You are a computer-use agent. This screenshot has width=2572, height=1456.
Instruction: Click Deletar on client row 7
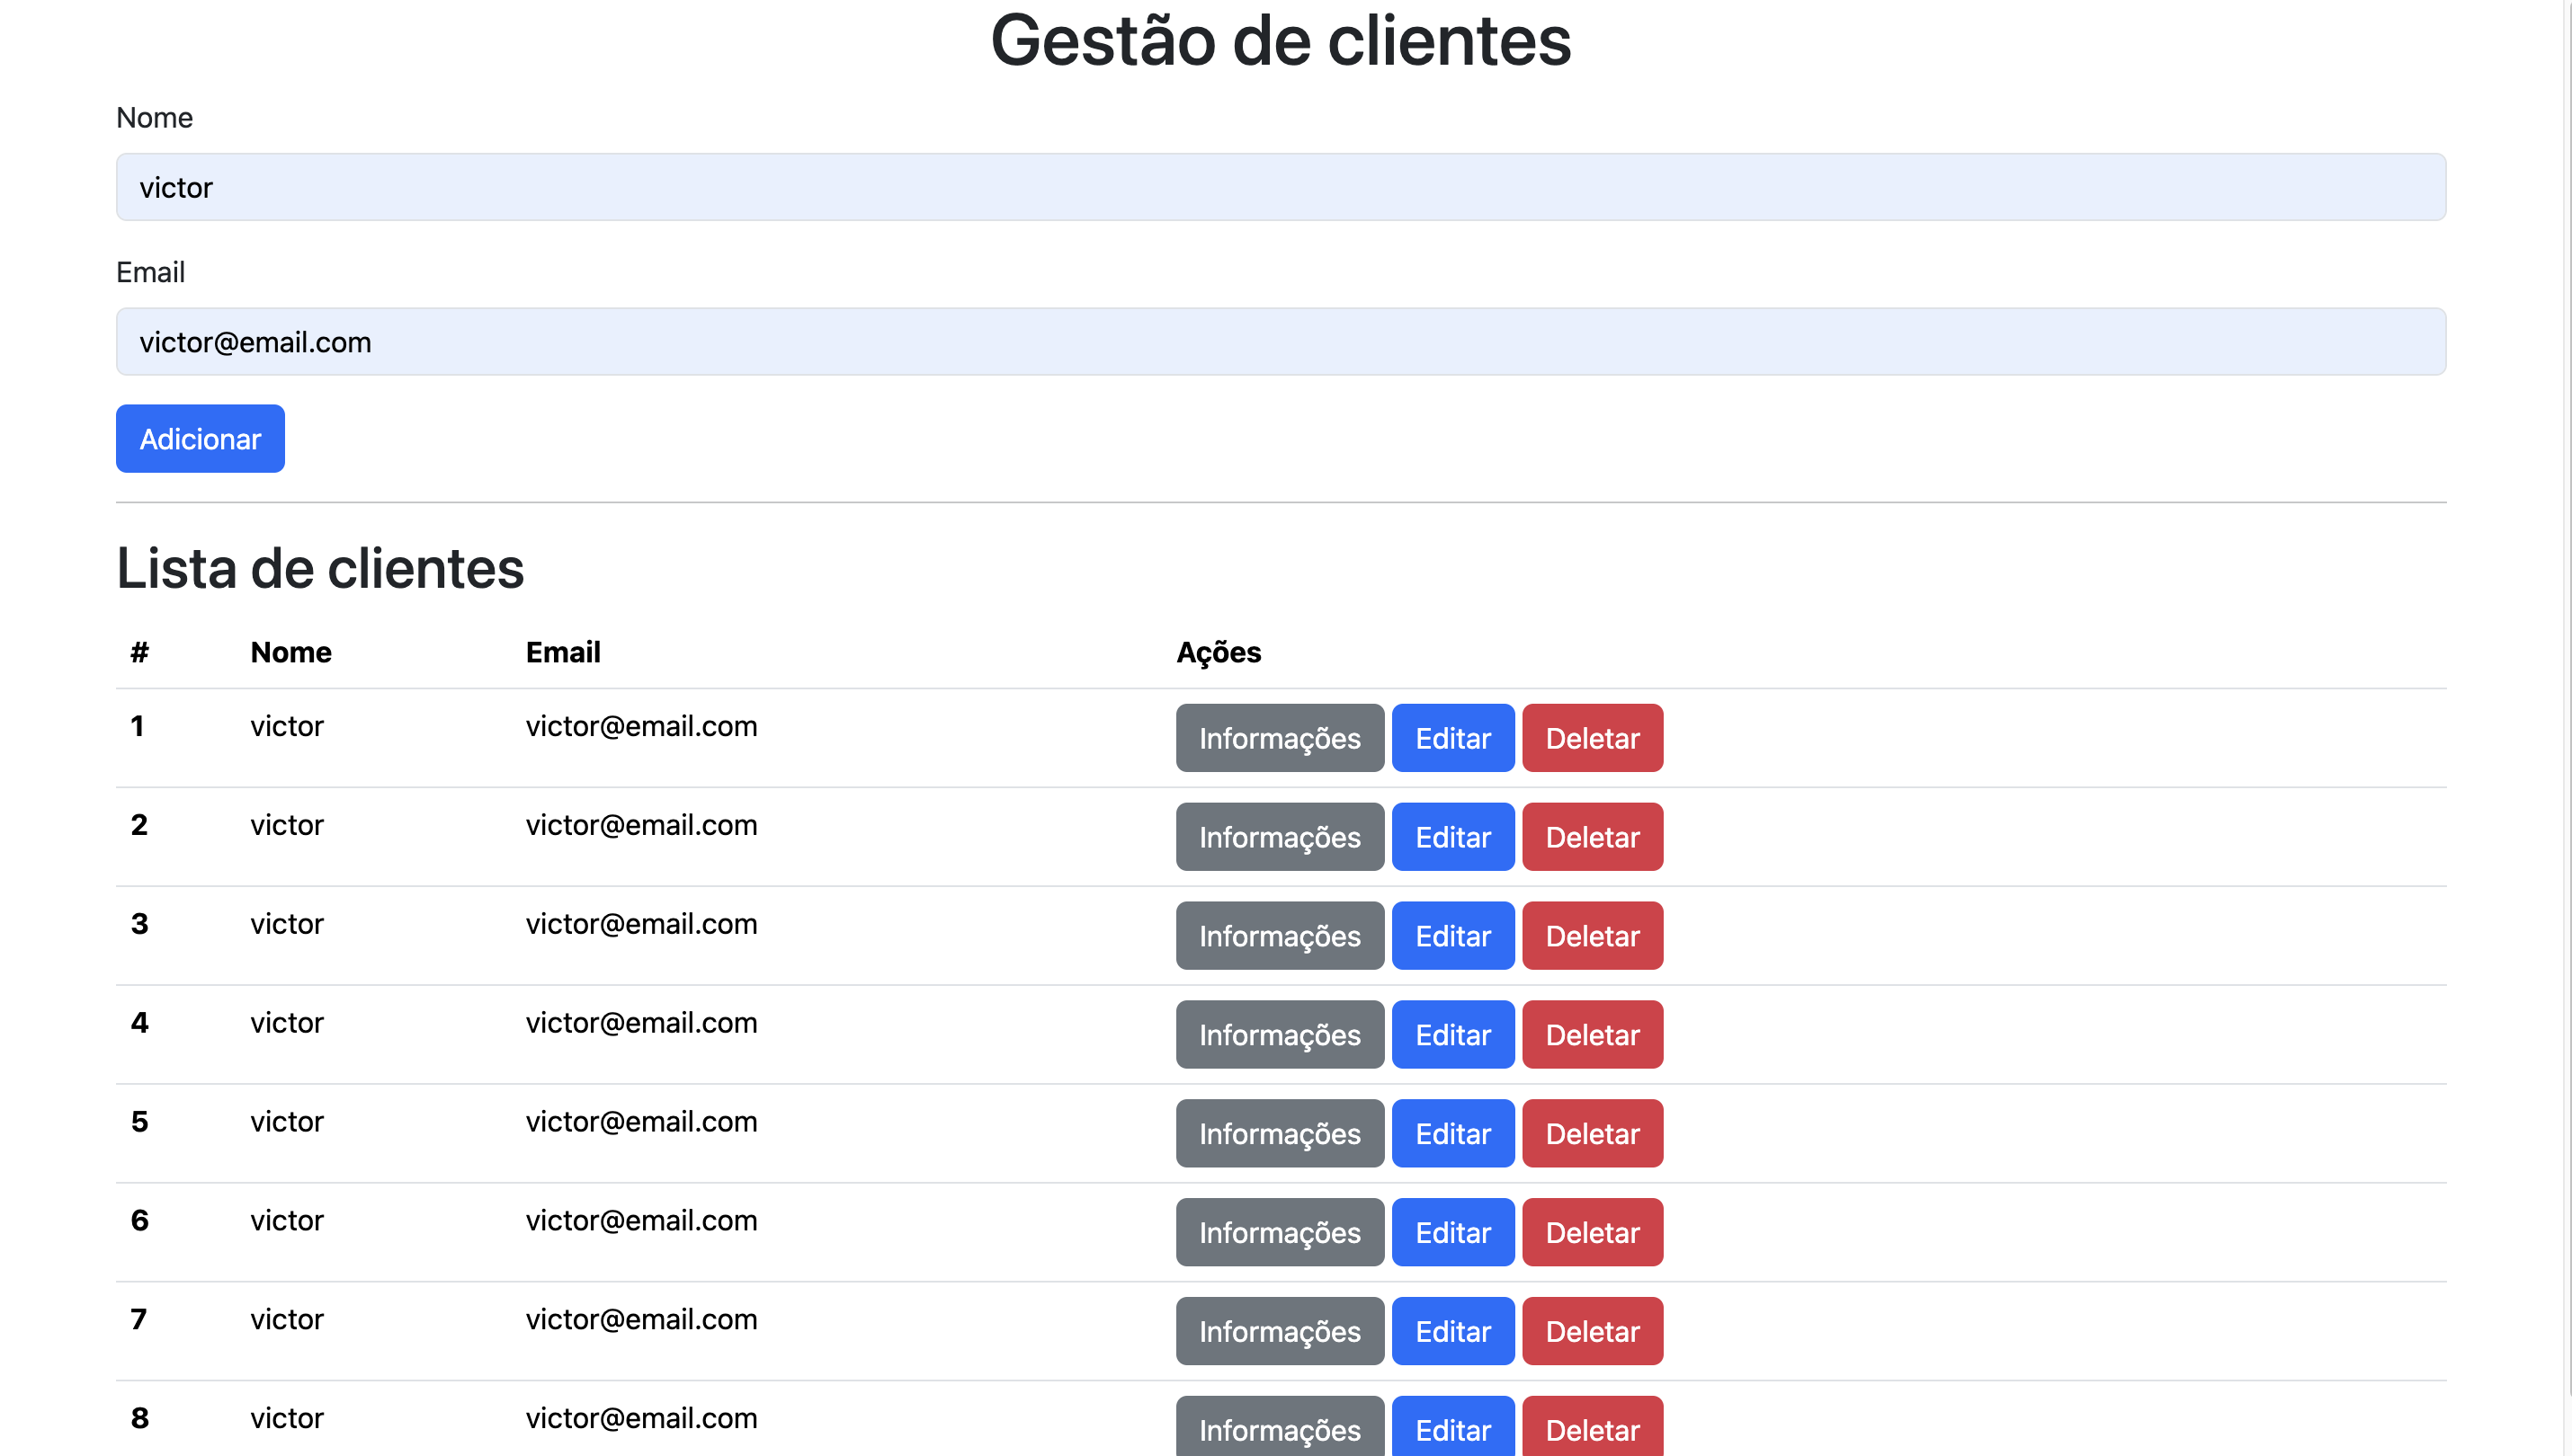click(1593, 1331)
